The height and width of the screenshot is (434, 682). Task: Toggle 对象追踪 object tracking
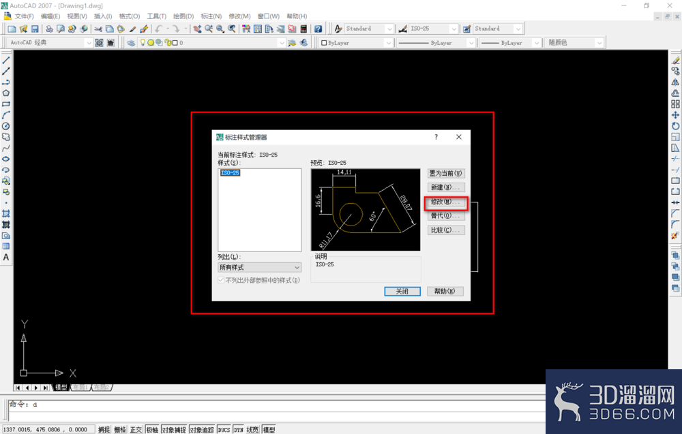point(202,430)
